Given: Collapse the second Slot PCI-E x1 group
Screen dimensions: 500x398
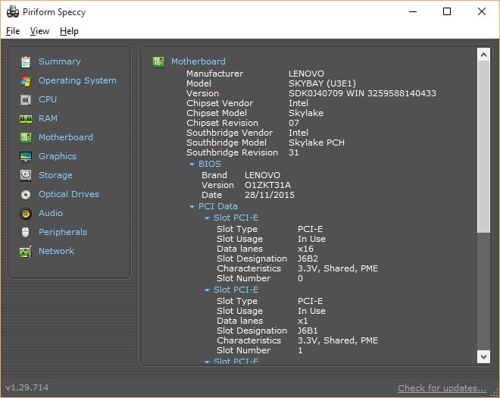Looking at the screenshot, I should pos(207,290).
